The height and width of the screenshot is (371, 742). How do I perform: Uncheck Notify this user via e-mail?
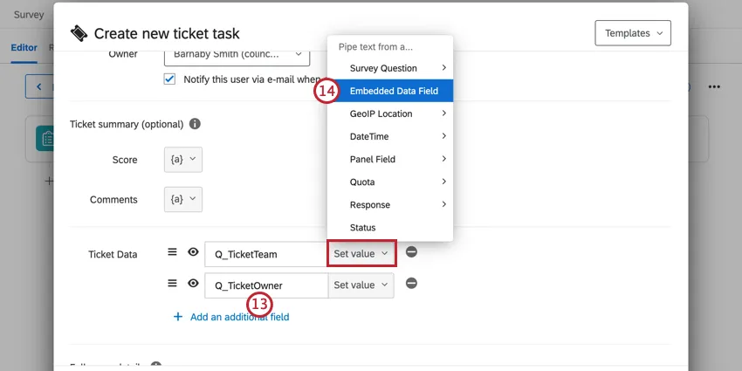coord(169,79)
